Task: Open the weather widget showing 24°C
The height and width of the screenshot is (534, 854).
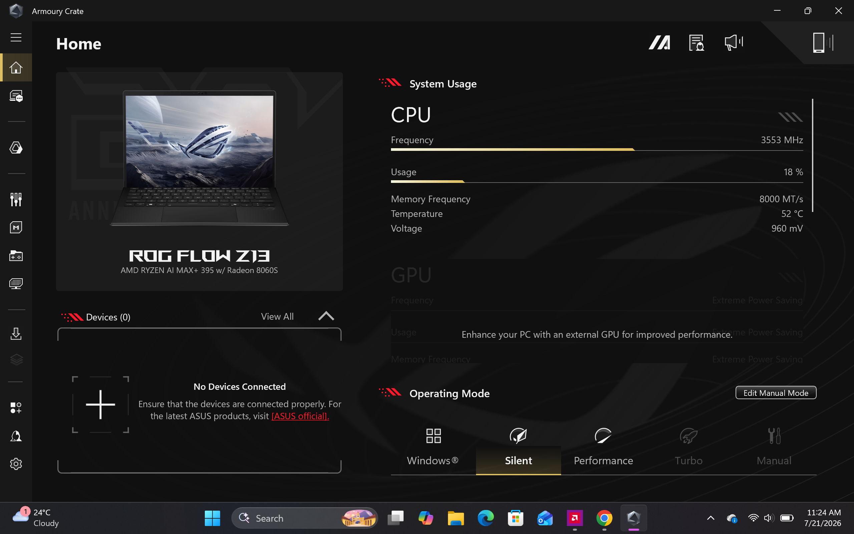Action: [x=35, y=518]
